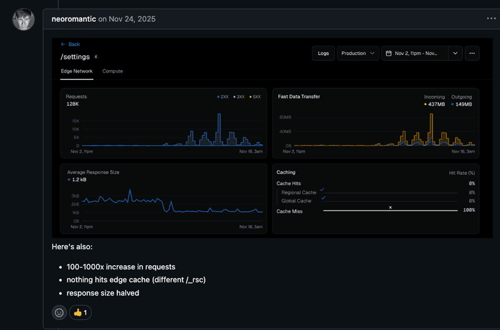The height and width of the screenshot is (330, 500).
Task: Click the info icon beside /settings
Action: 96,57
